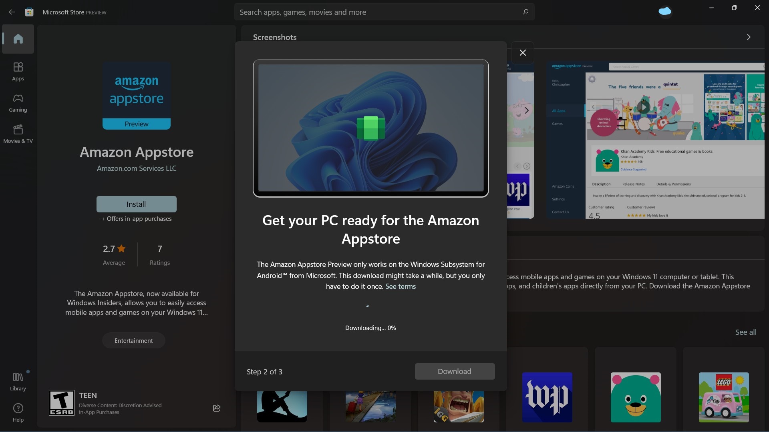769x432 pixels.
Task: Click Offers in-app purchases text
Action: pos(136,219)
